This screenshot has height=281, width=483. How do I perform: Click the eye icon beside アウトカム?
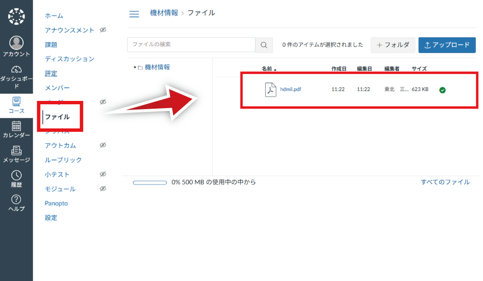102,145
